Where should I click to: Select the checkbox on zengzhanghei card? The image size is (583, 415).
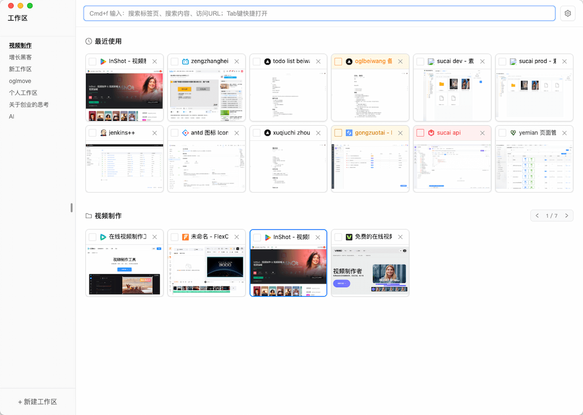[x=174, y=60]
